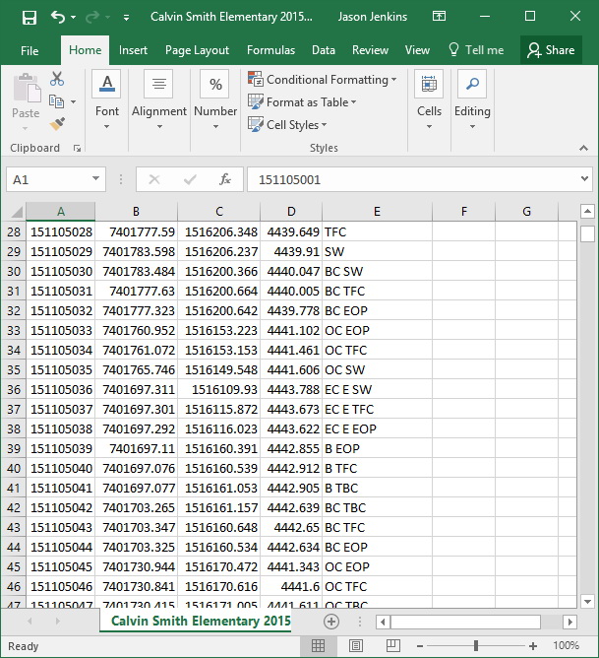
Task: Select column B header
Action: 136,212
